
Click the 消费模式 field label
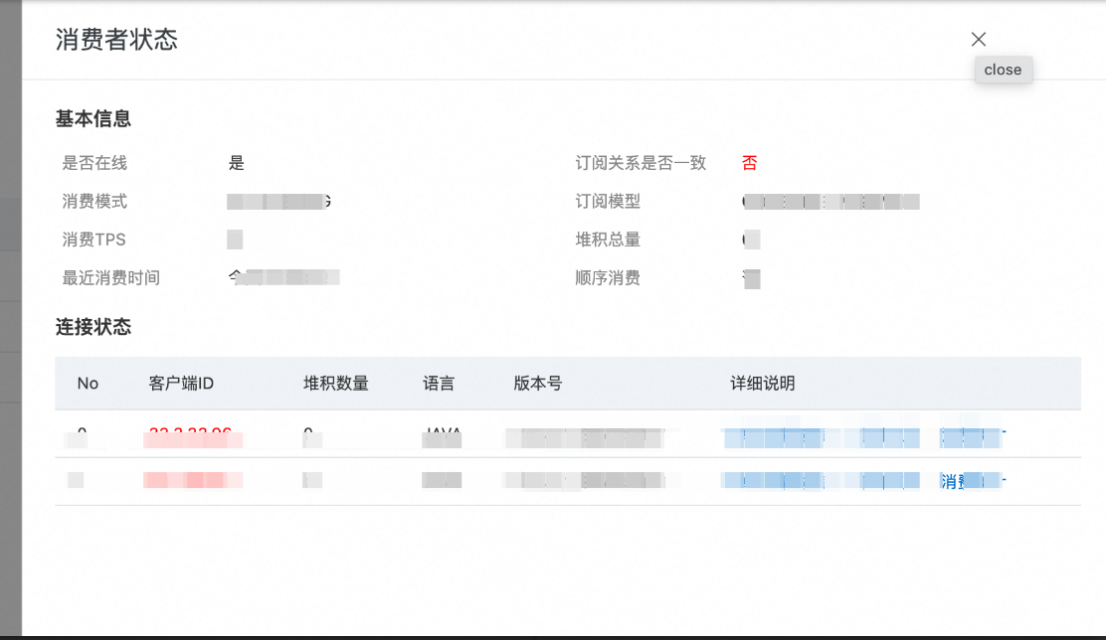(94, 202)
